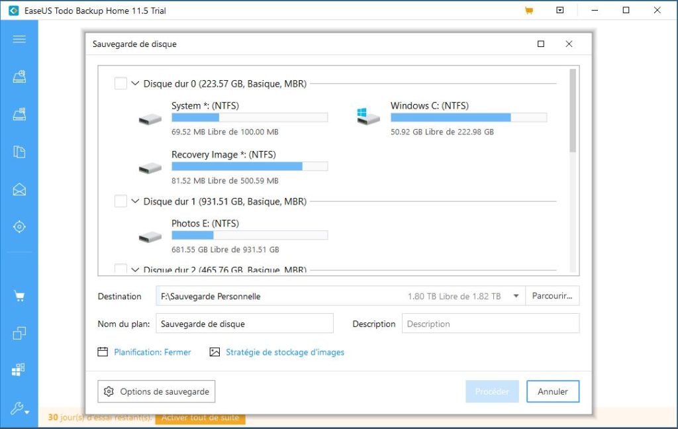Select the System *: (NTFS) drive icon
Viewport: 678px width, 429px height.
(x=150, y=119)
